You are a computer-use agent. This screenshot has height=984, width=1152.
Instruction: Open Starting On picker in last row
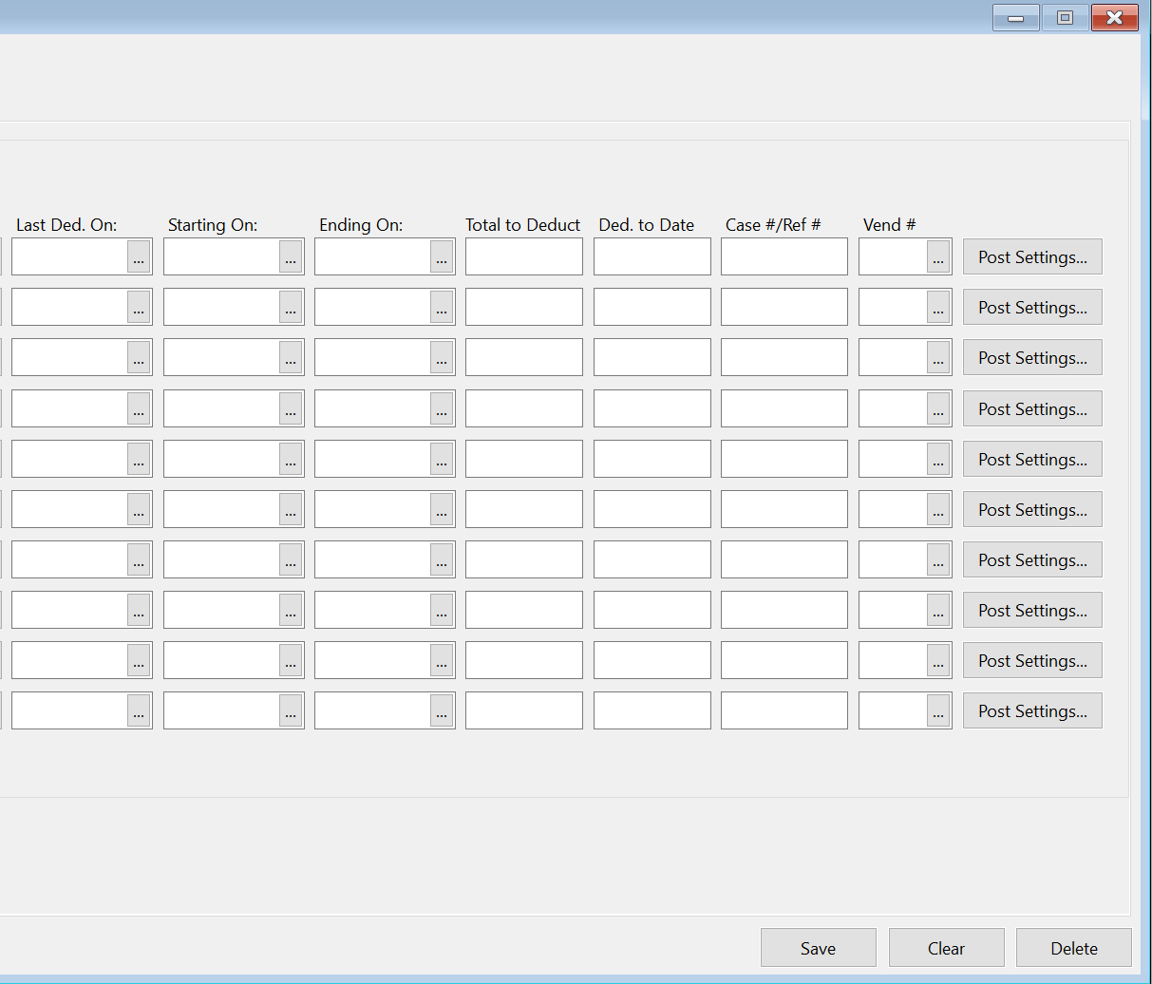[x=291, y=711]
